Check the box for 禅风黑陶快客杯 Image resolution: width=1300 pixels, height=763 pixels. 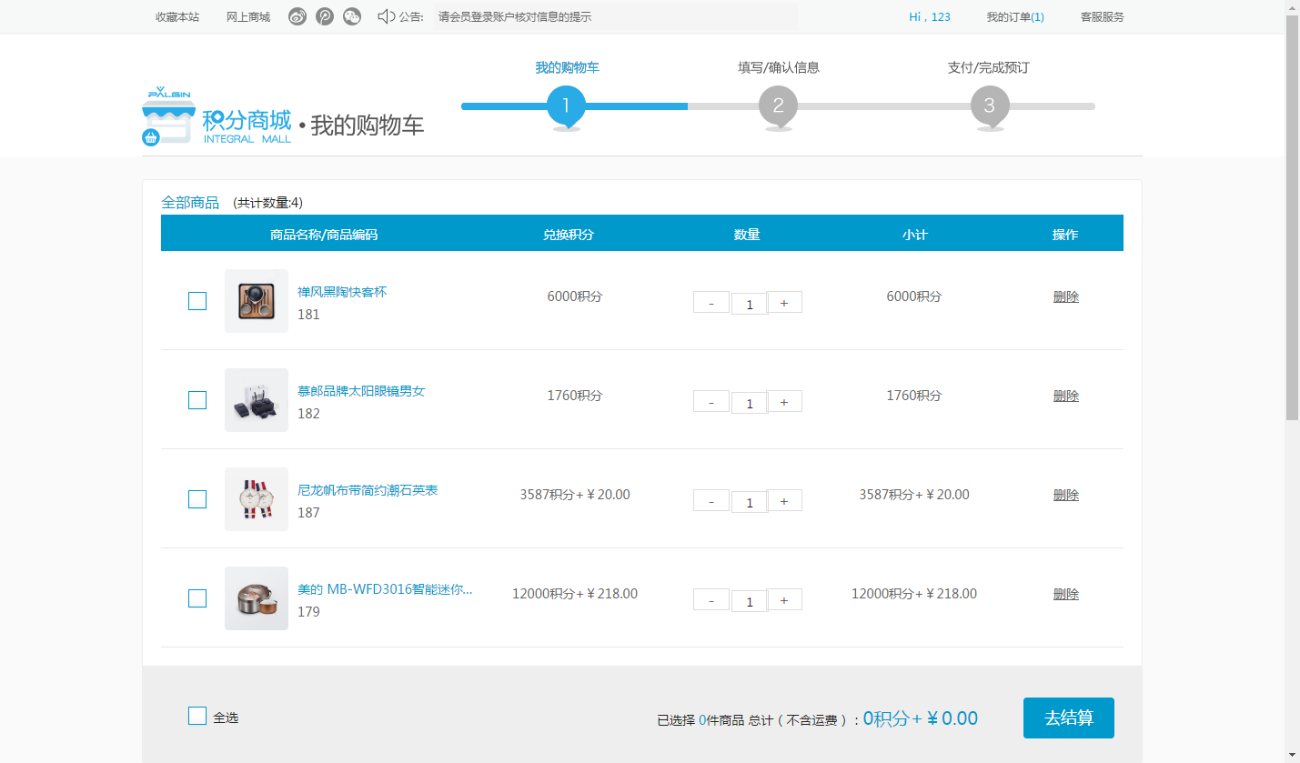197,301
